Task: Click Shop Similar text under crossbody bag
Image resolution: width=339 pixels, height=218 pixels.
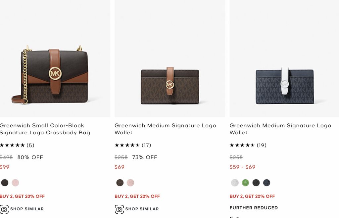Action: 27,209
